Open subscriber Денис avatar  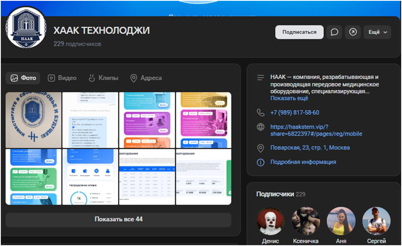pyautogui.click(x=270, y=221)
